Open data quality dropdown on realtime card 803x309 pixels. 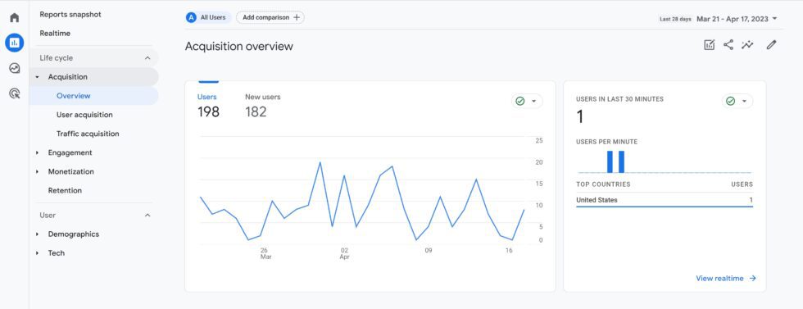737,102
